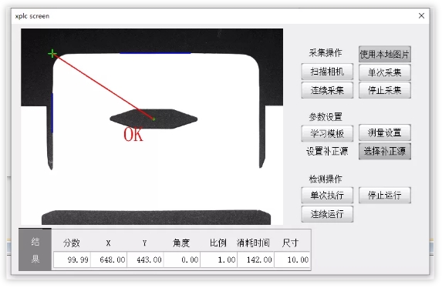Close the xplc screen window

[421, 15]
